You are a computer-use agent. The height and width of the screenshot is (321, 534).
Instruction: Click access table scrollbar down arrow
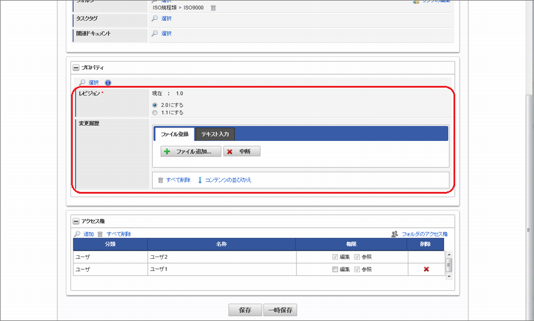point(449,277)
